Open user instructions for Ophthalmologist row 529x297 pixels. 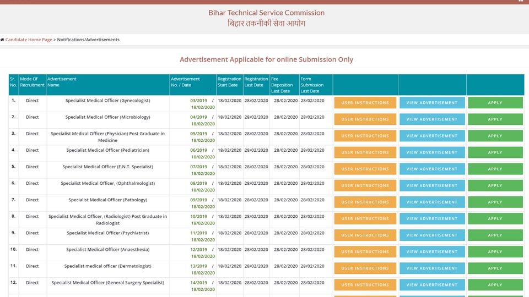click(365, 185)
